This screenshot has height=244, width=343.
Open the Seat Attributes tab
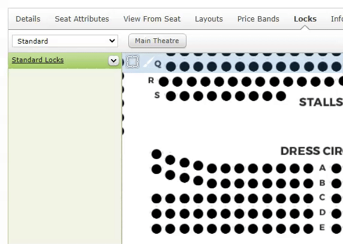pyautogui.click(x=82, y=19)
